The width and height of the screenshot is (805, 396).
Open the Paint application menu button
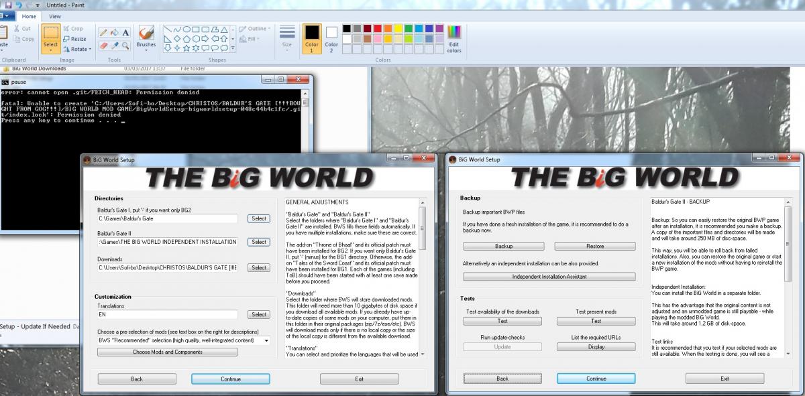6,16
